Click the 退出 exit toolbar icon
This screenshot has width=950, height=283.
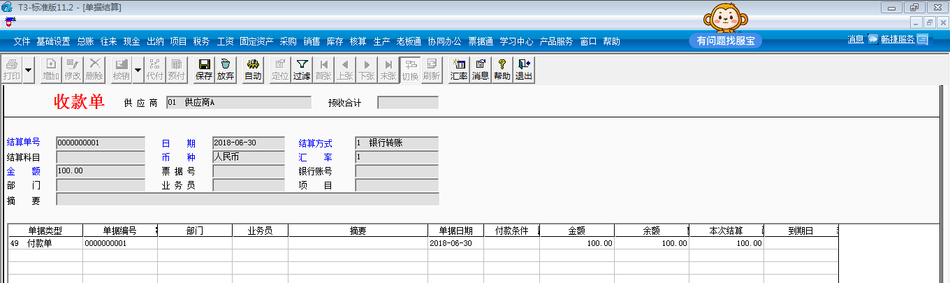coord(524,70)
